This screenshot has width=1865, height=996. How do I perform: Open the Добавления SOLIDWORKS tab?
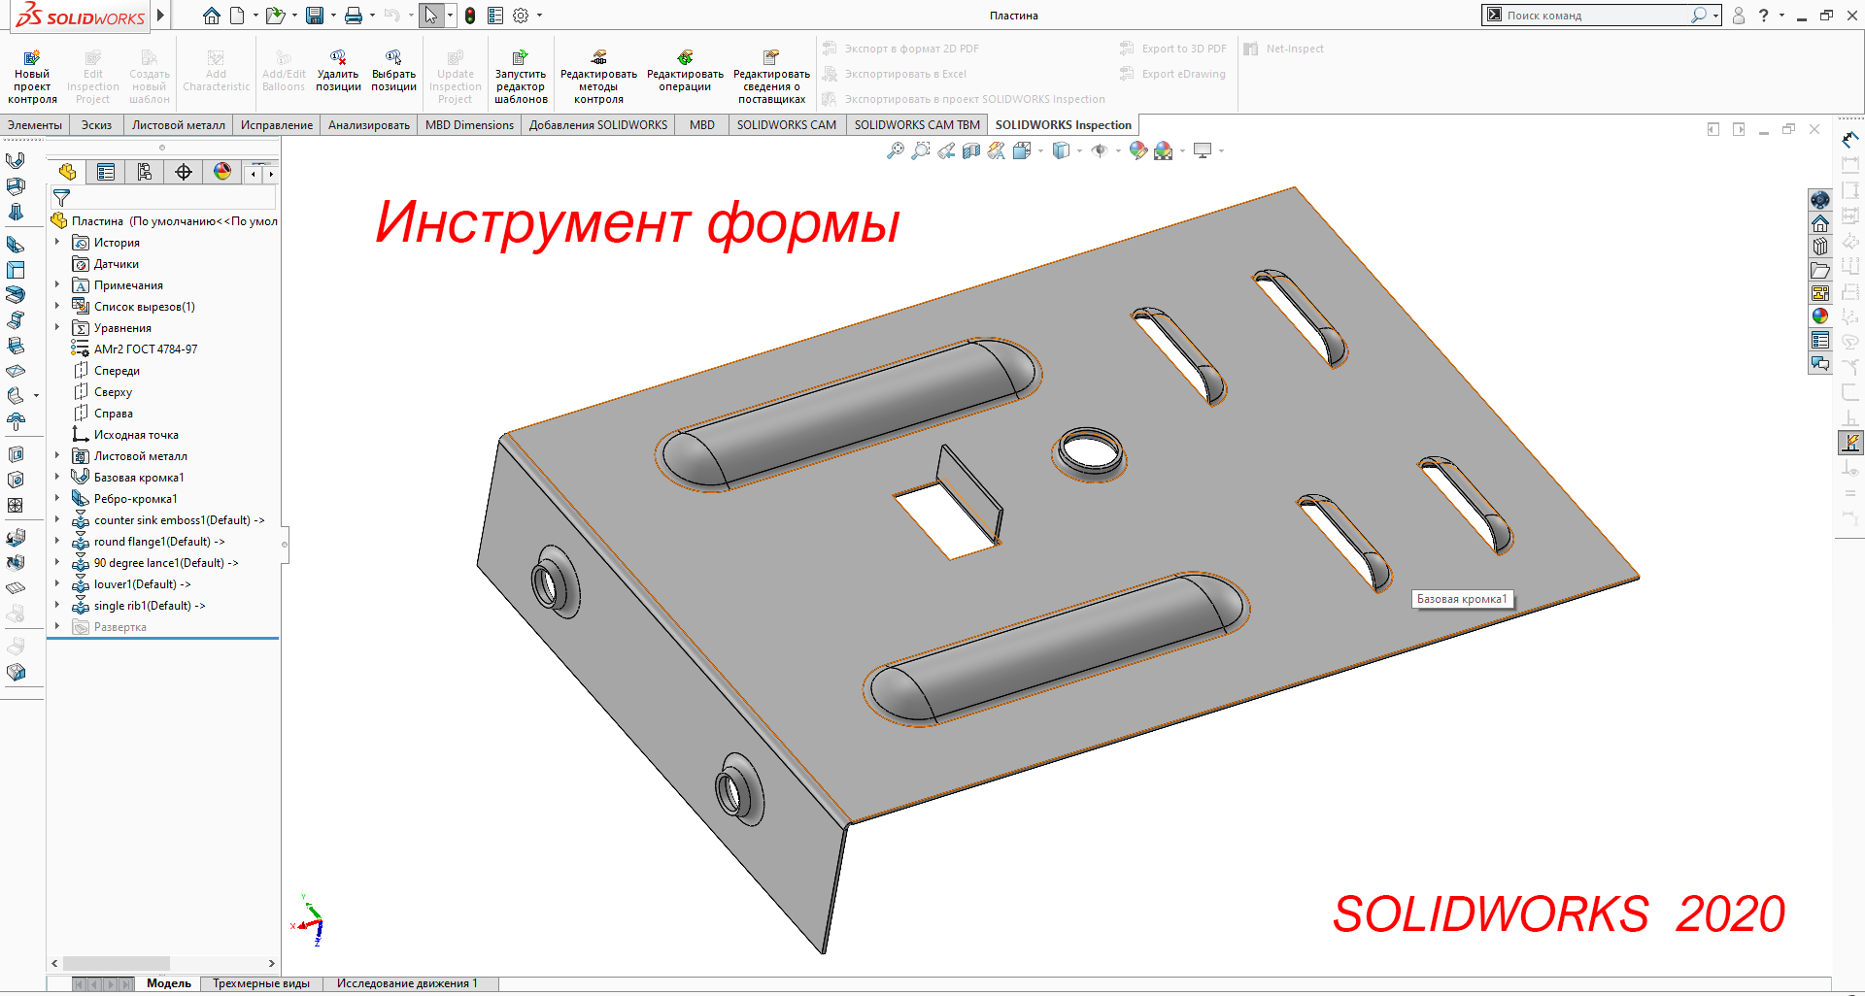click(x=598, y=125)
